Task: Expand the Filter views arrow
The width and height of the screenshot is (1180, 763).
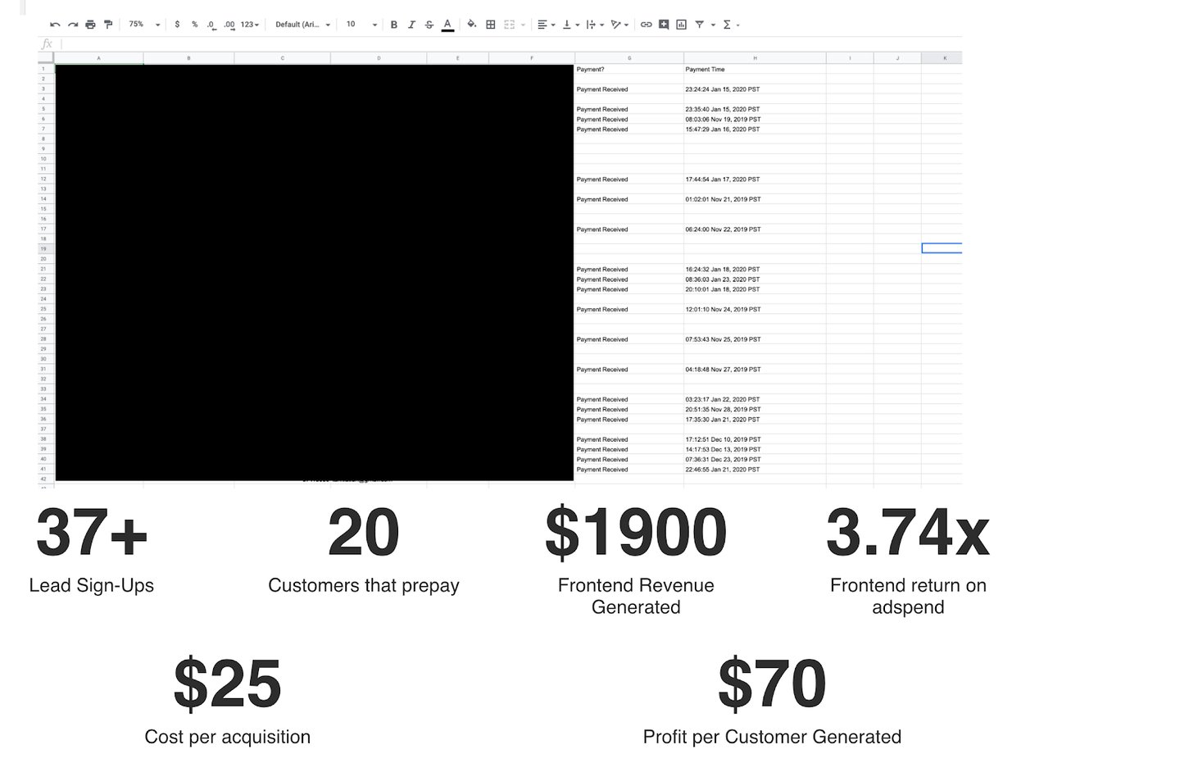Action: point(713,25)
